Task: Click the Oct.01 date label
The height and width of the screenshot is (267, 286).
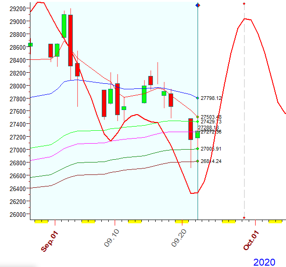Action: coord(250,240)
